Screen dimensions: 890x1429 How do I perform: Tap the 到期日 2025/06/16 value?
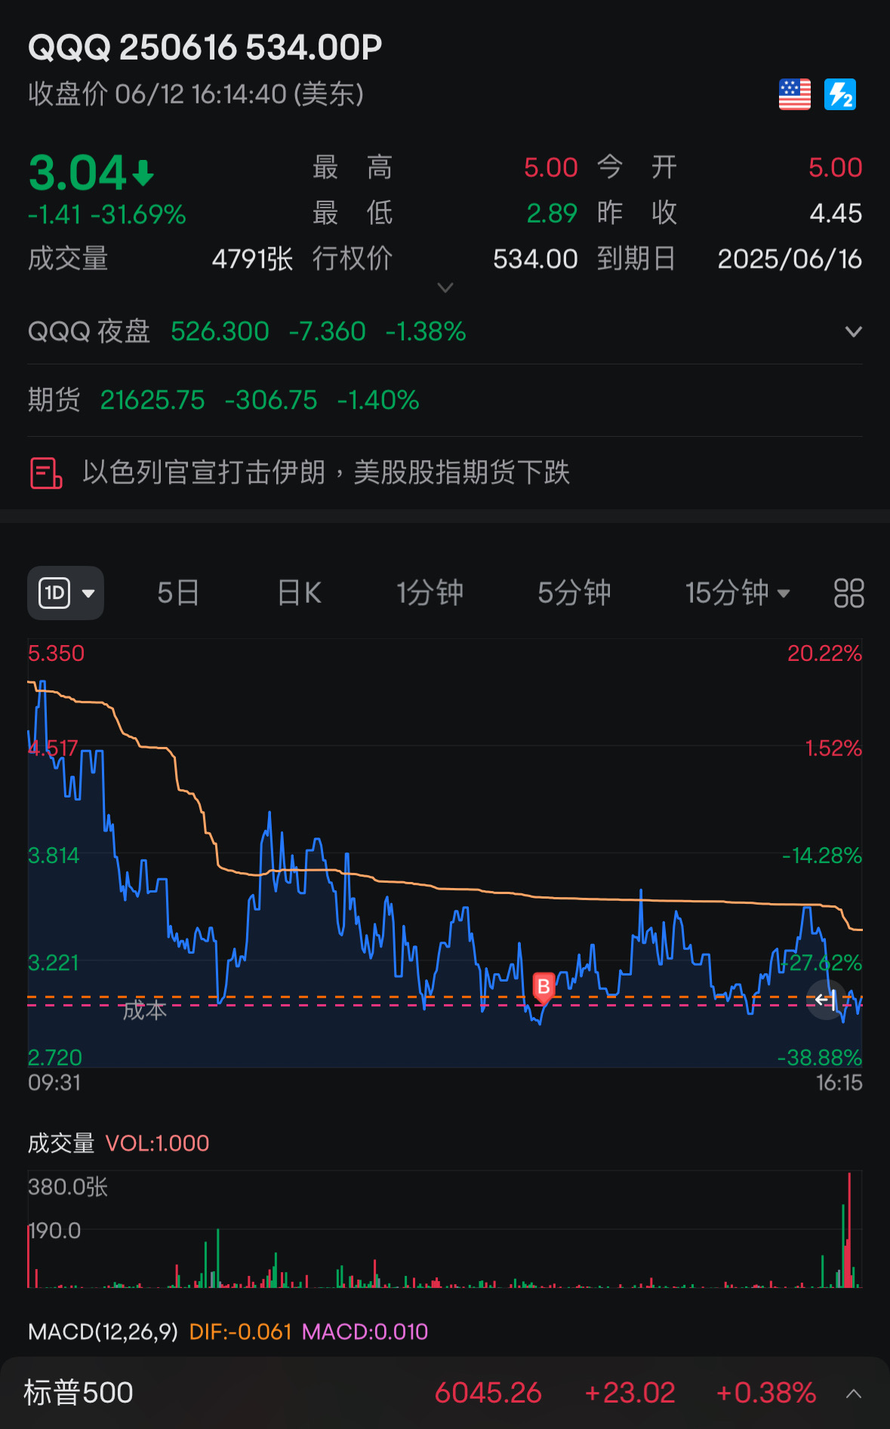(x=790, y=259)
